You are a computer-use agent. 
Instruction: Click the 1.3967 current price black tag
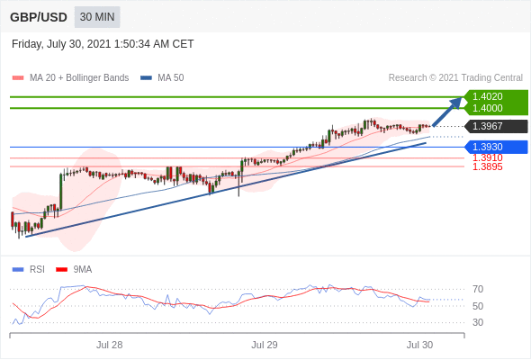[496, 126]
